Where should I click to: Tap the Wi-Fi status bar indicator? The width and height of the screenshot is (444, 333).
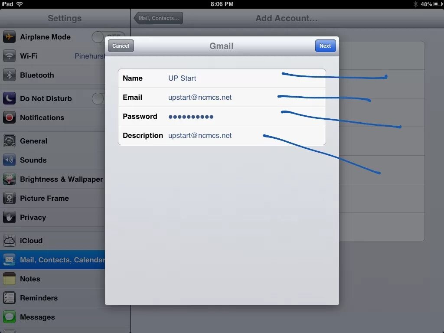tap(20, 4)
